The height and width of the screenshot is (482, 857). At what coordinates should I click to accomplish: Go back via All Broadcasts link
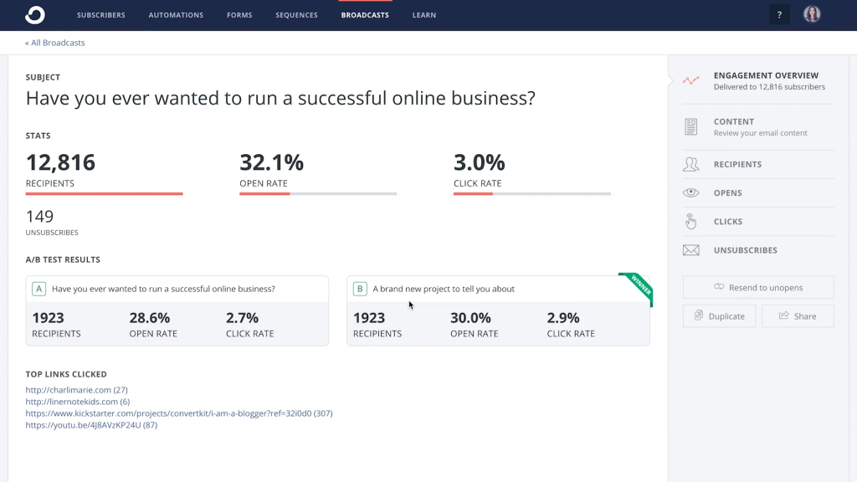click(x=55, y=43)
